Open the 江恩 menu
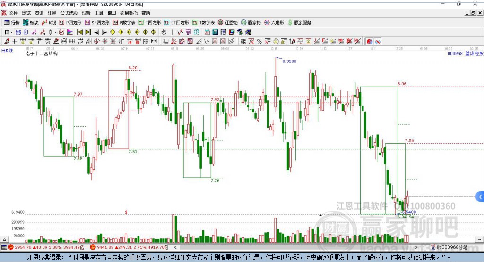This screenshot has width=484, height=262. 52,13
